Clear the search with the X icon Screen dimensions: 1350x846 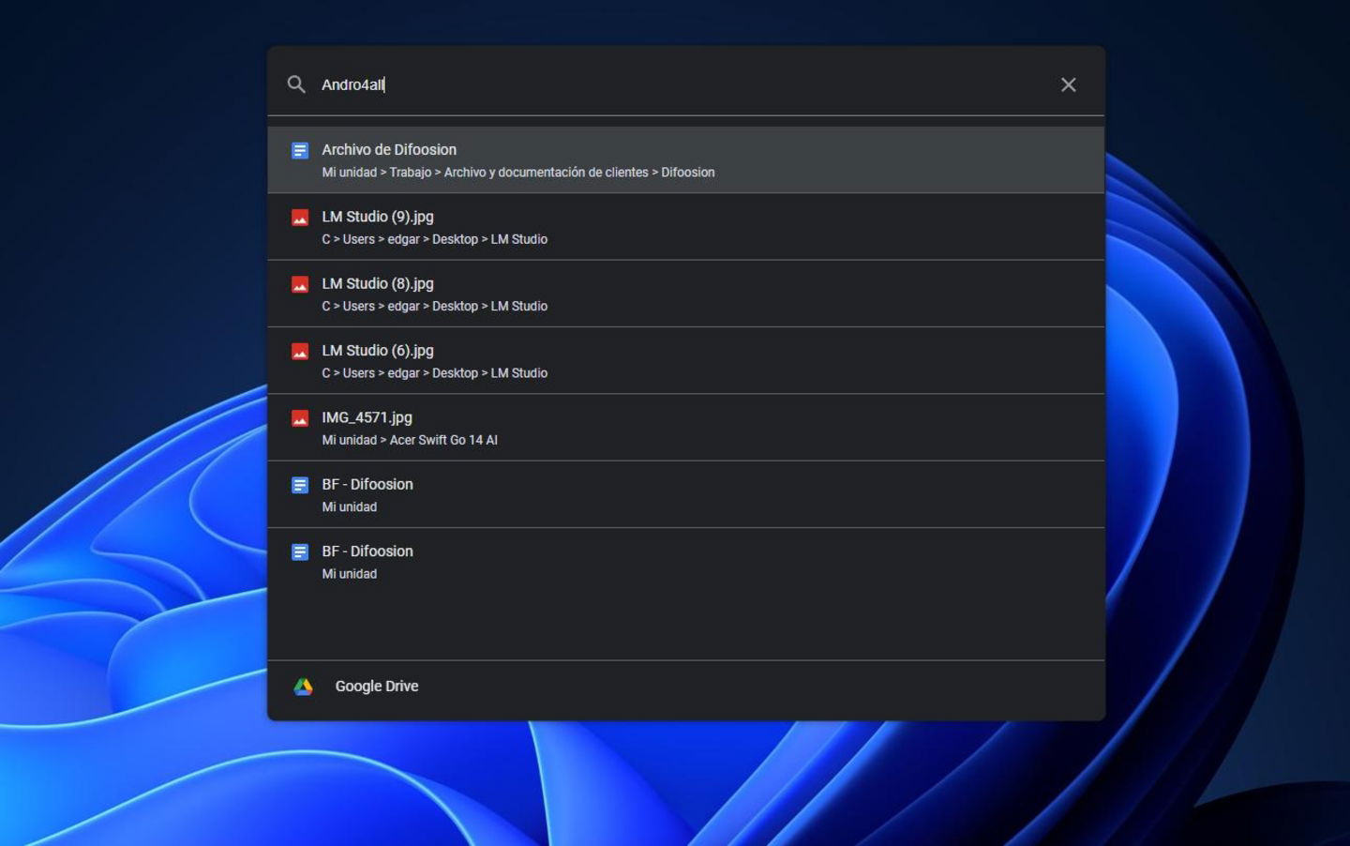click(x=1068, y=84)
